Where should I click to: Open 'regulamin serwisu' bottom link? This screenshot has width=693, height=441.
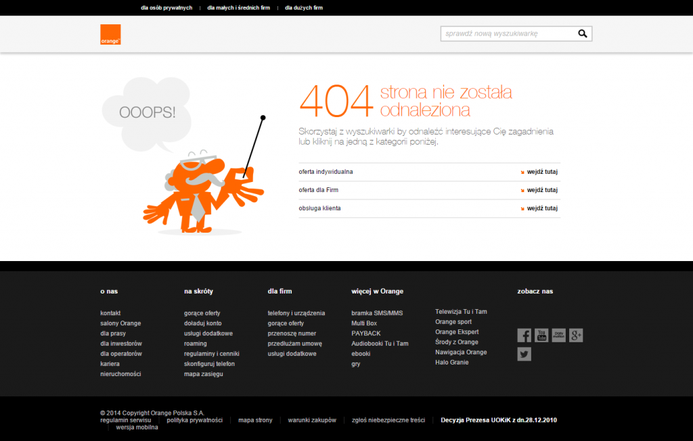(x=125, y=420)
